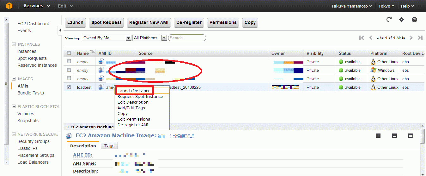Click the green available status icon for loadtest

[341, 87]
